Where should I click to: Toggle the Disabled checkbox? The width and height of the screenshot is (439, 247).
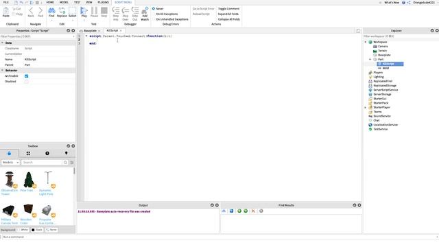26,82
